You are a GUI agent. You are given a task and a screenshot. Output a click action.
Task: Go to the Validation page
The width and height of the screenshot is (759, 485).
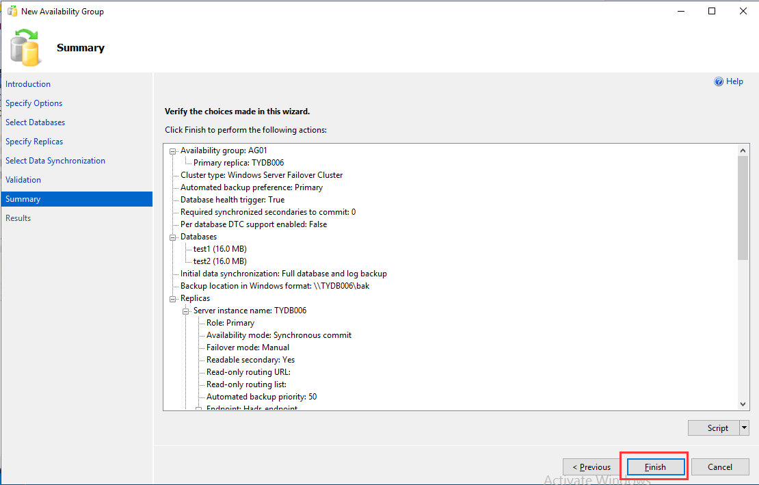pos(23,180)
